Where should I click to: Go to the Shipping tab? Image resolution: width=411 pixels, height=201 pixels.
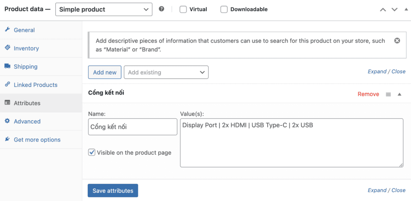pyautogui.click(x=41, y=66)
